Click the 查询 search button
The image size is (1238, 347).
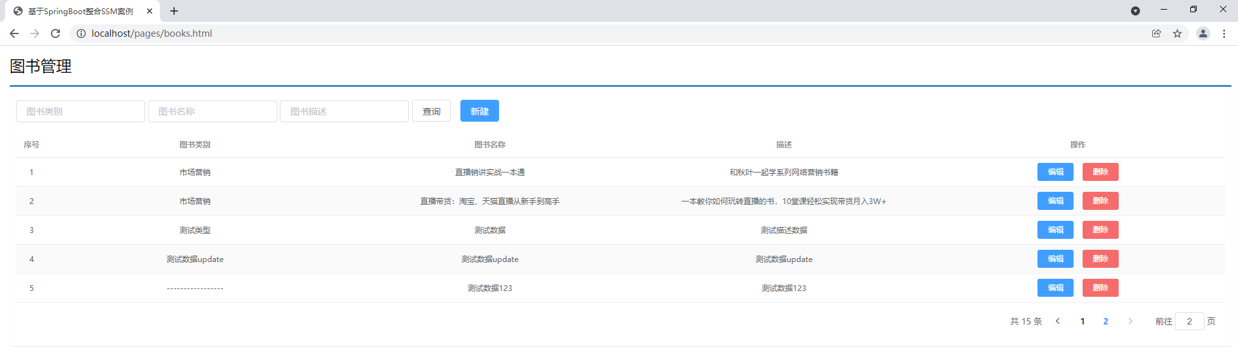coord(431,111)
